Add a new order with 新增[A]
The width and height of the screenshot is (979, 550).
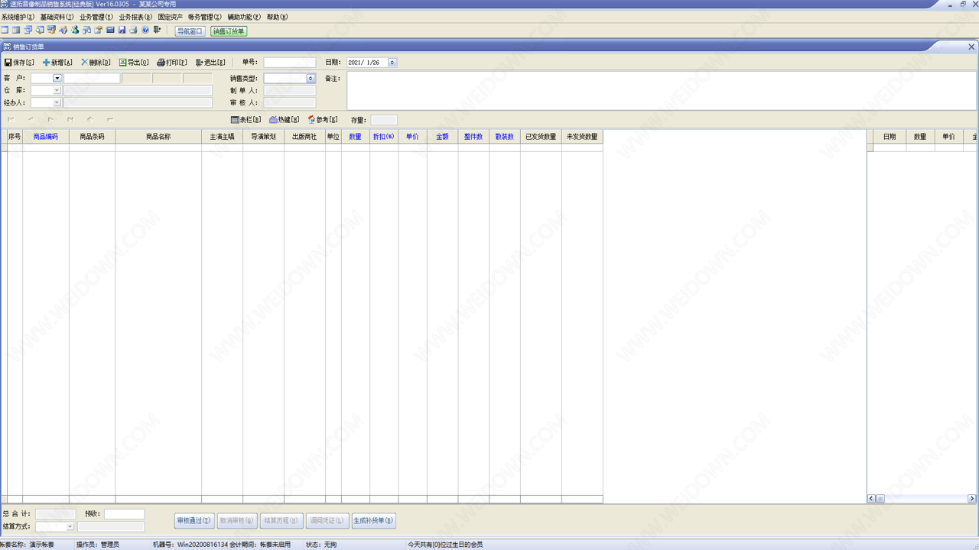click(x=57, y=63)
